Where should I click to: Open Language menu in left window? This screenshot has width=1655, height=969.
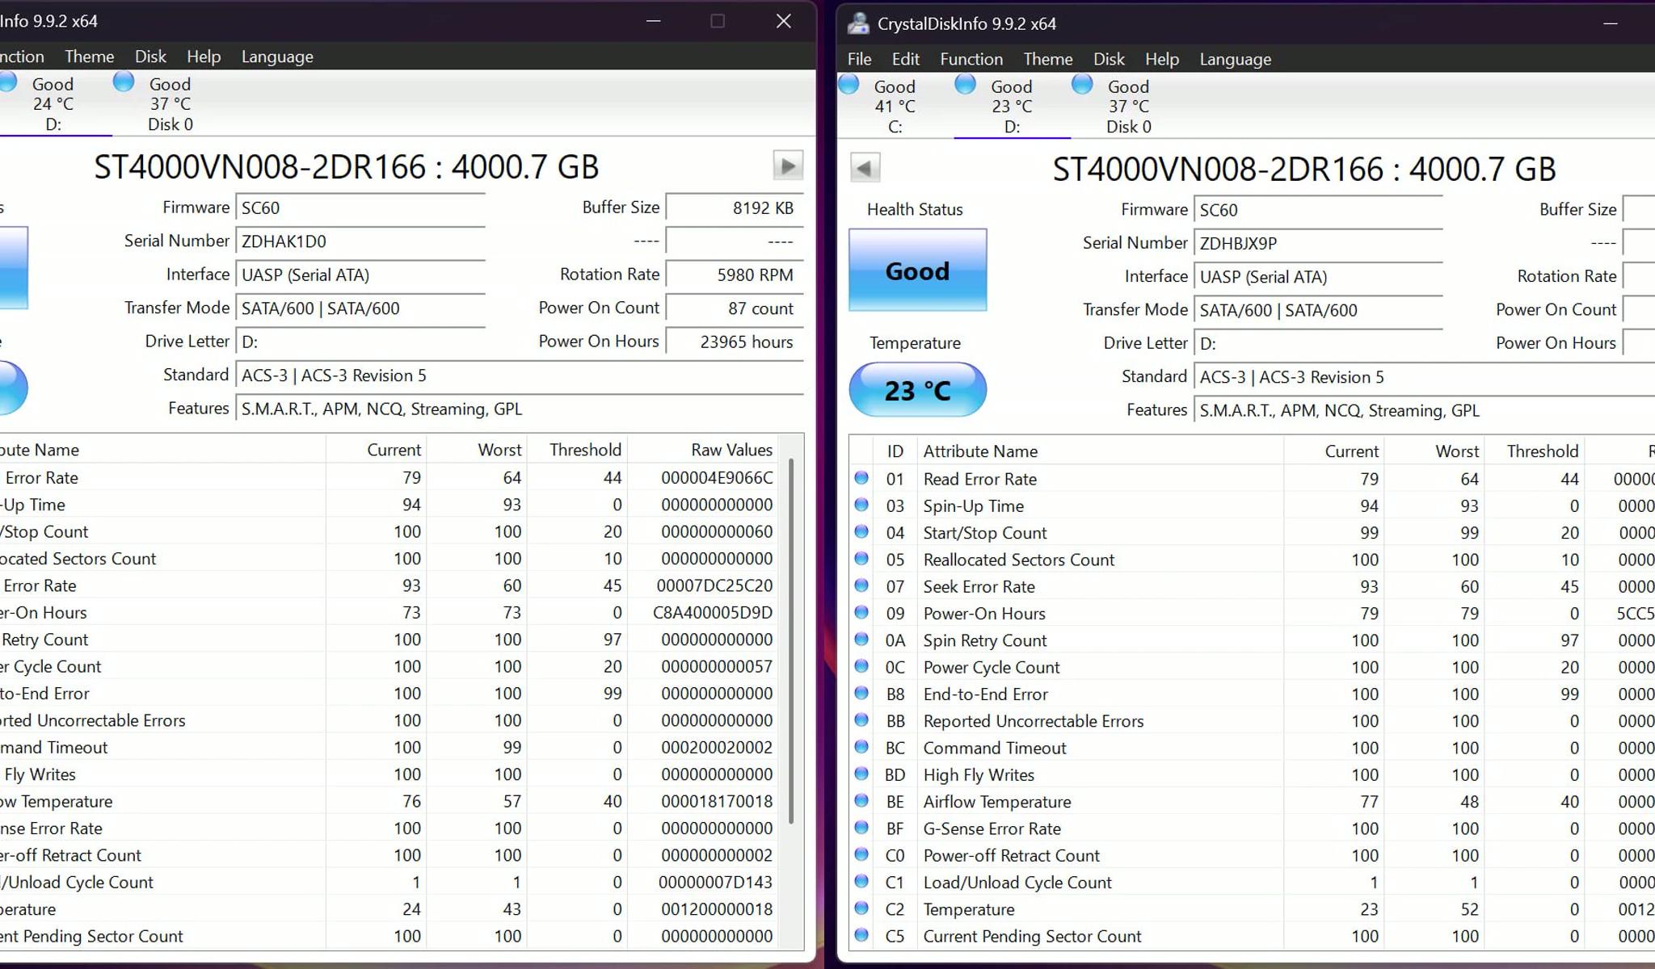point(277,57)
